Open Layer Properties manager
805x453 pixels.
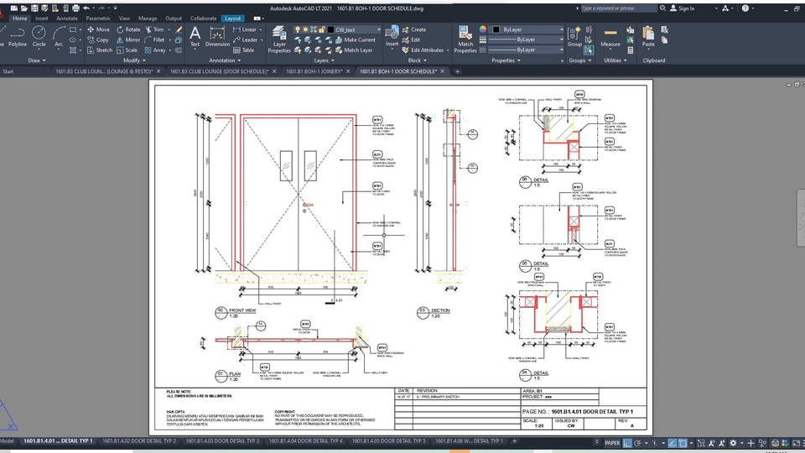tap(279, 39)
